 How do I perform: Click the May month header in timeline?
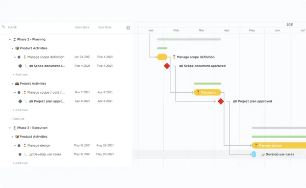click(252, 31)
